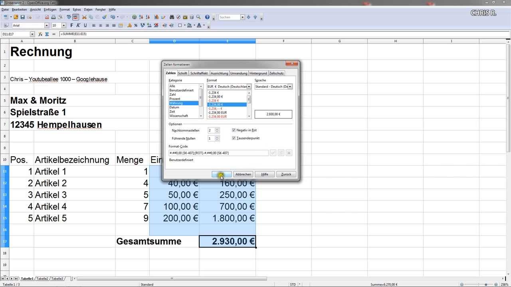Toggle AutoSpellcheck icon
511x287 pixels.
[x=76, y=17]
